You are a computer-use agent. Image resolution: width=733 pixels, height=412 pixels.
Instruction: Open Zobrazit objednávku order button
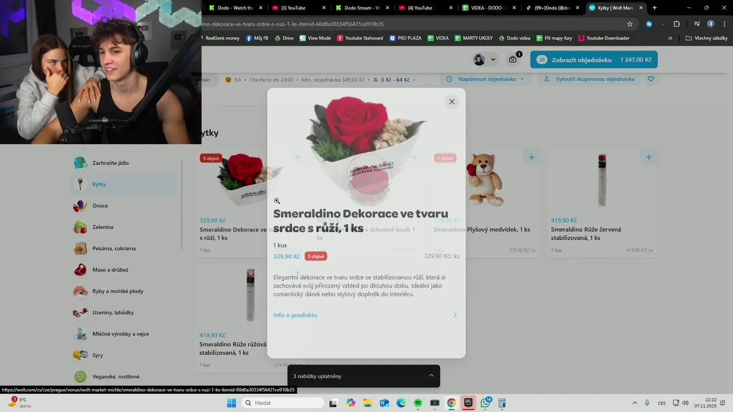pyautogui.click(x=594, y=60)
